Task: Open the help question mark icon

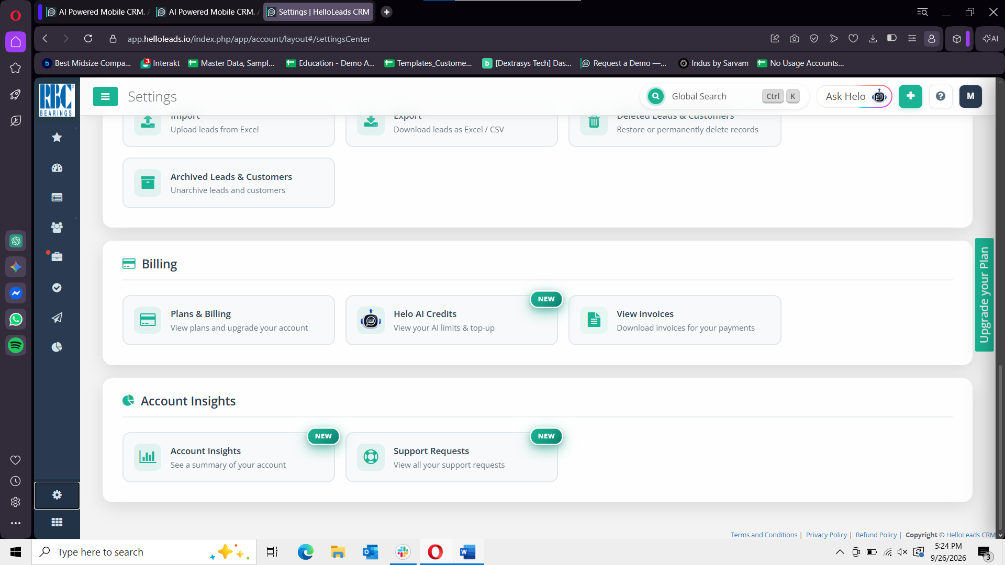Action: click(x=941, y=96)
